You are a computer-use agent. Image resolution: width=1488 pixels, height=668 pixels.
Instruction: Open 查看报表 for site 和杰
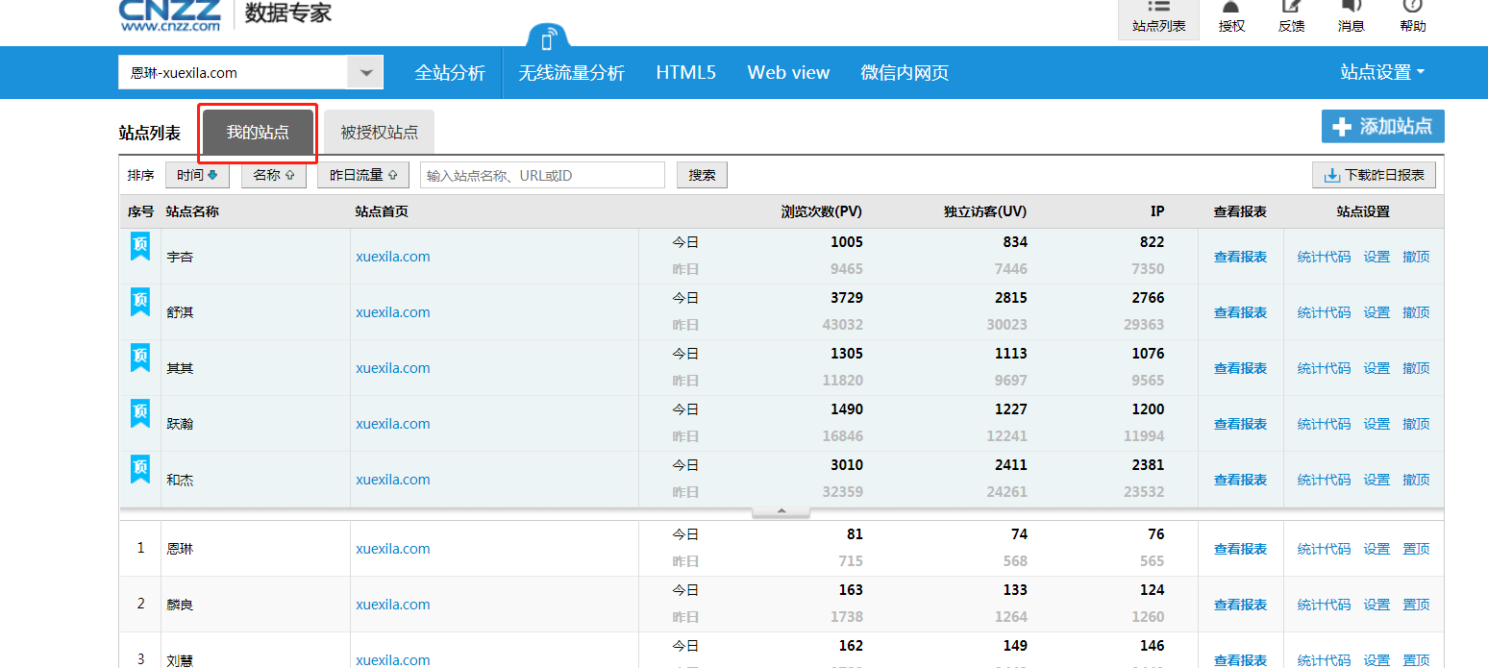click(1240, 479)
